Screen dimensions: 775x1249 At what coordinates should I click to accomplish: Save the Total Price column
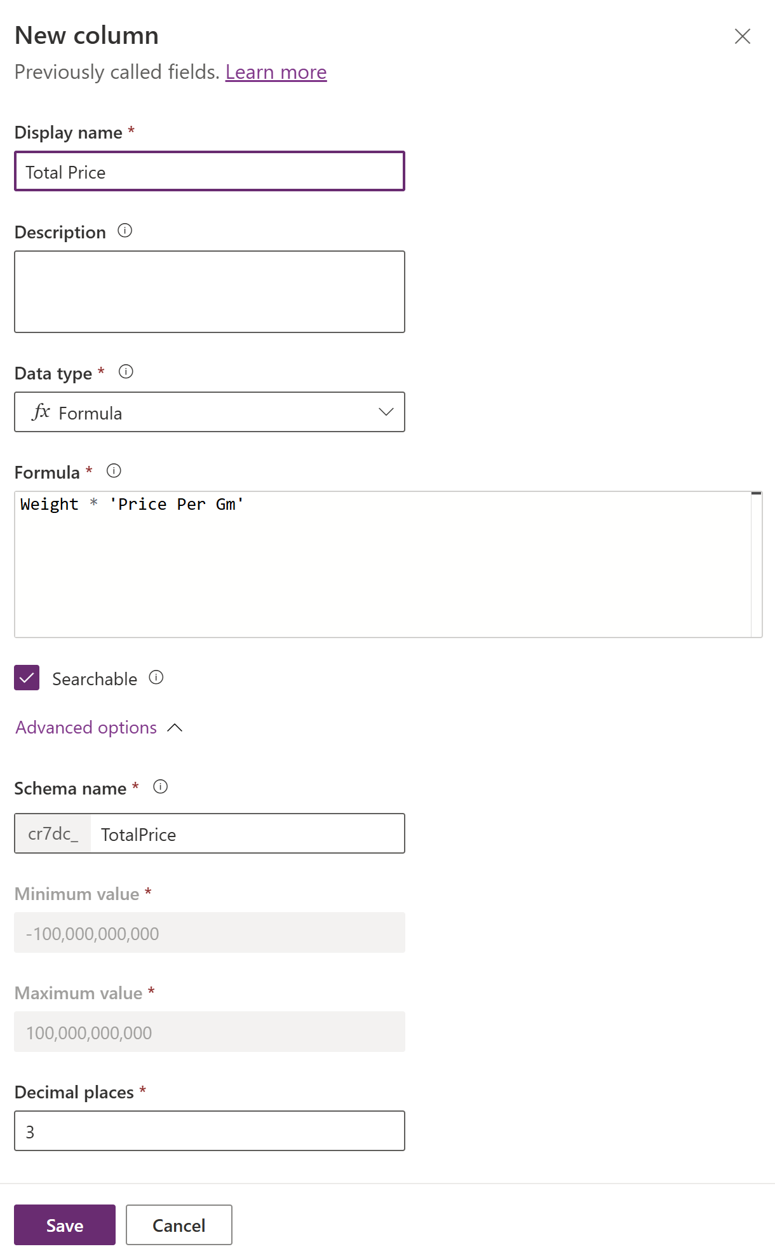[x=64, y=1224]
